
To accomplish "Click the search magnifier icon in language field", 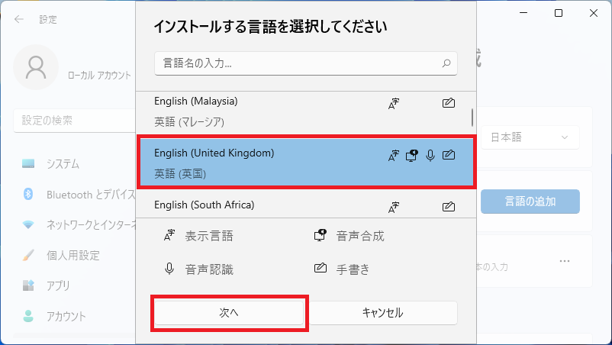I will 447,64.
